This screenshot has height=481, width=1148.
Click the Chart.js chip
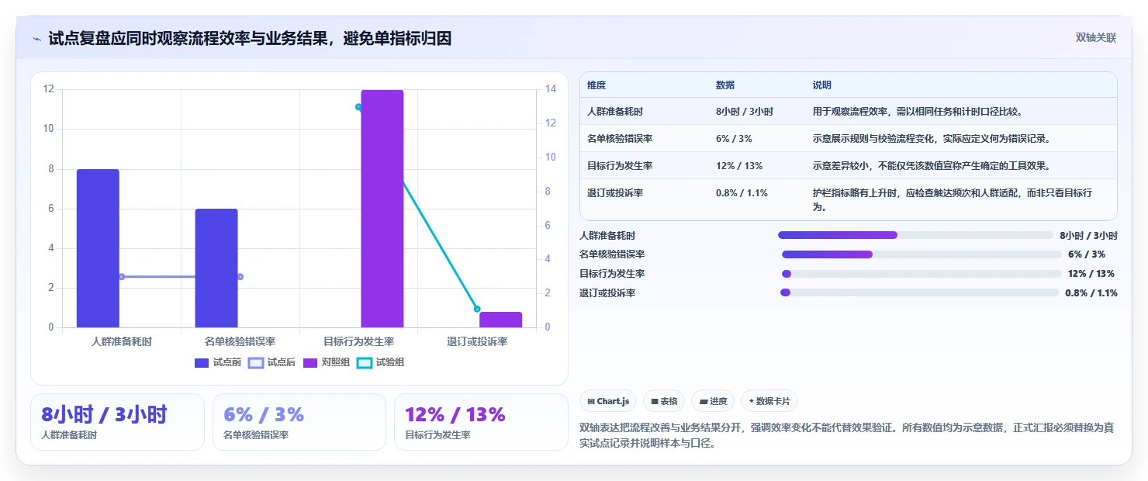pyautogui.click(x=608, y=401)
